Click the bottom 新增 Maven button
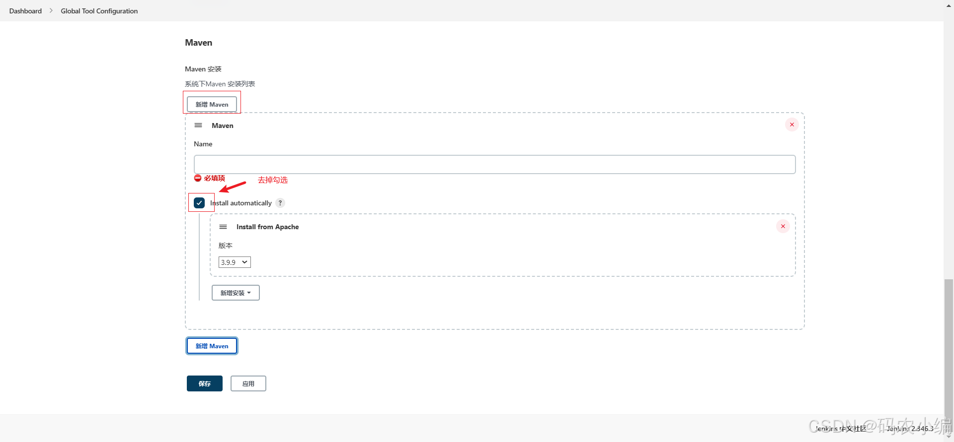The height and width of the screenshot is (442, 954). coord(212,346)
